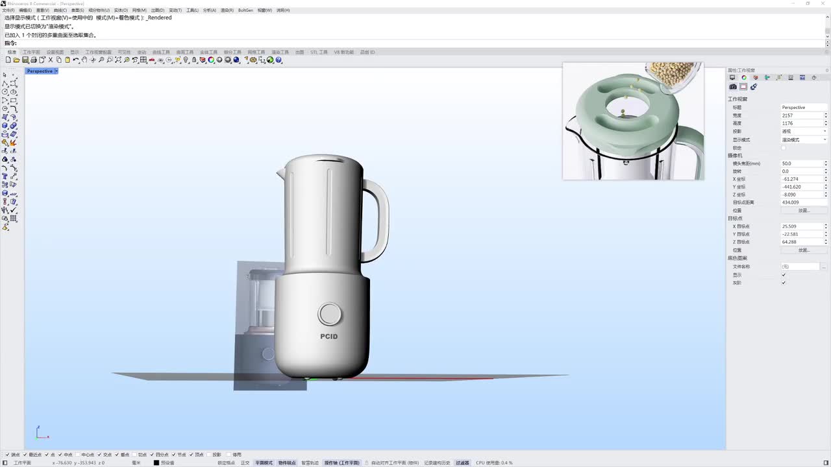831x467 pixels.
Task: Click the Copy icon in toolbar
Action: tap(59, 60)
